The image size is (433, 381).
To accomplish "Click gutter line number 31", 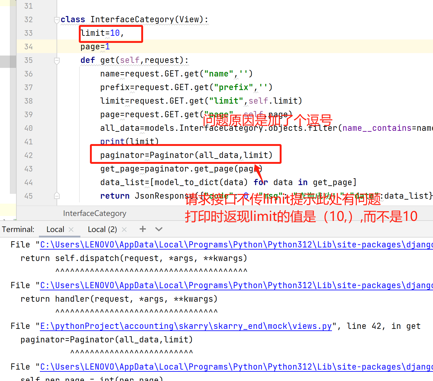I will (28, 6).
